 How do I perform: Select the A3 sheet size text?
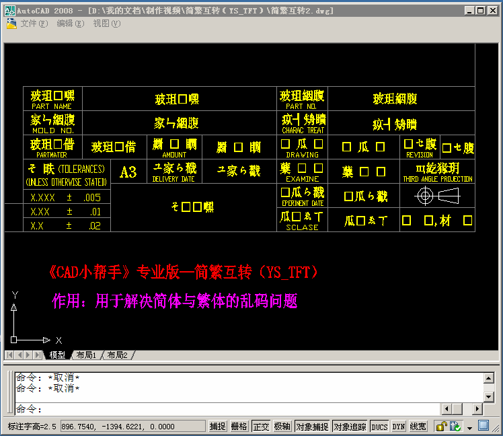coord(128,172)
